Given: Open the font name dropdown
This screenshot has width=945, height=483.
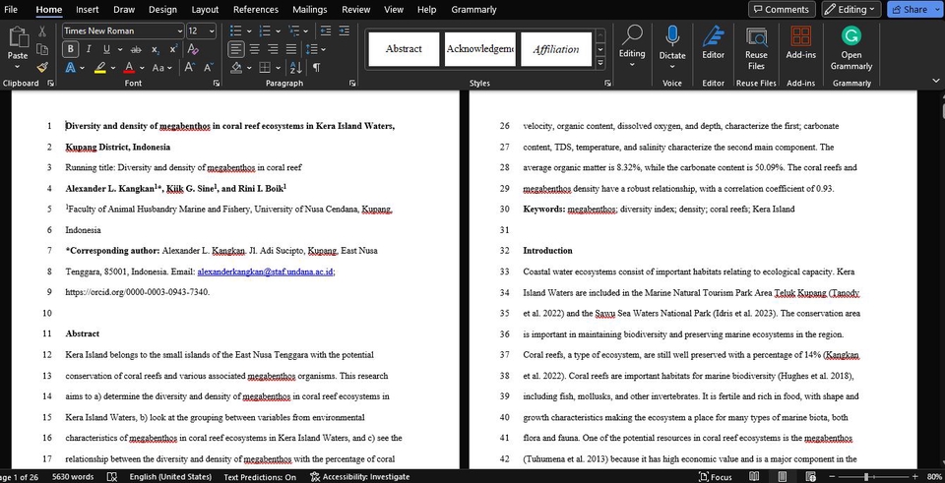Looking at the screenshot, I should [179, 30].
